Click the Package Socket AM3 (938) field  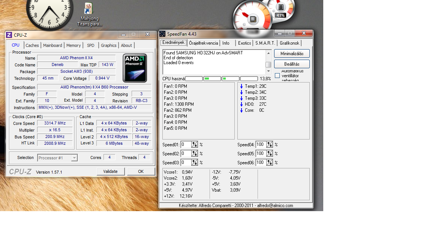point(76,71)
